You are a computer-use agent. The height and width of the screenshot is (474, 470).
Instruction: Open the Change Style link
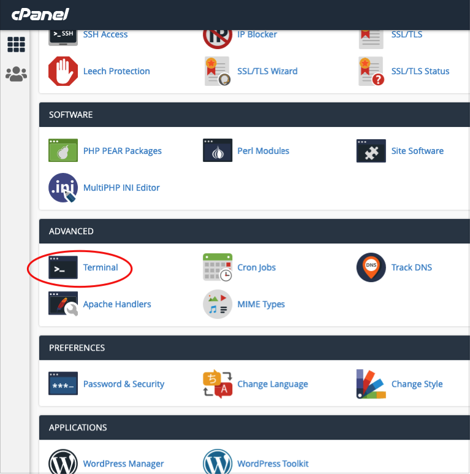click(417, 384)
